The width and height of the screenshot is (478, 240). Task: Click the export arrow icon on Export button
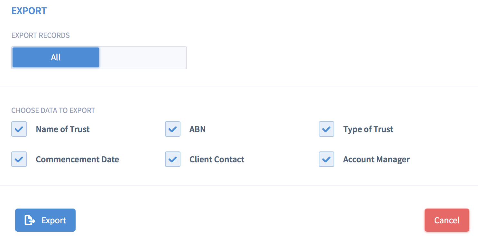(30, 220)
